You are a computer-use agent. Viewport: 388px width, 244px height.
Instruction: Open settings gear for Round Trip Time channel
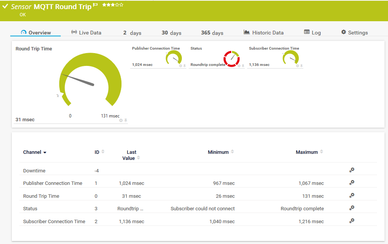352,196
